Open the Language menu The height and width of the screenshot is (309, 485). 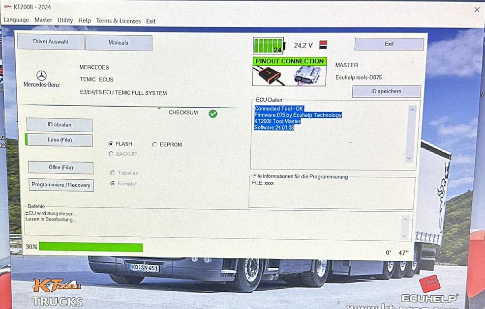tap(16, 20)
